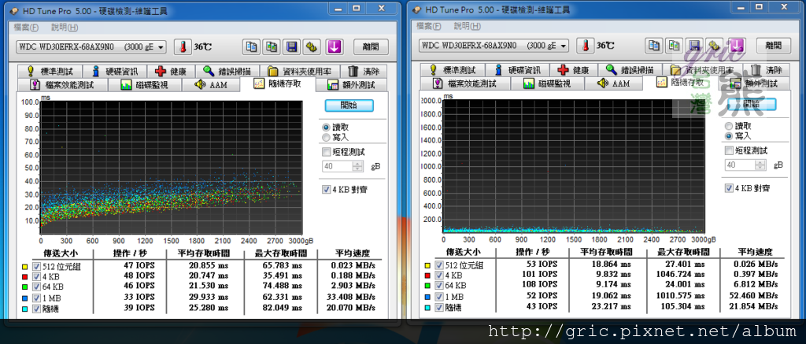The image size is (806, 344).
Task: Click save floppy icon in left window toolbar
Action: pos(291,46)
